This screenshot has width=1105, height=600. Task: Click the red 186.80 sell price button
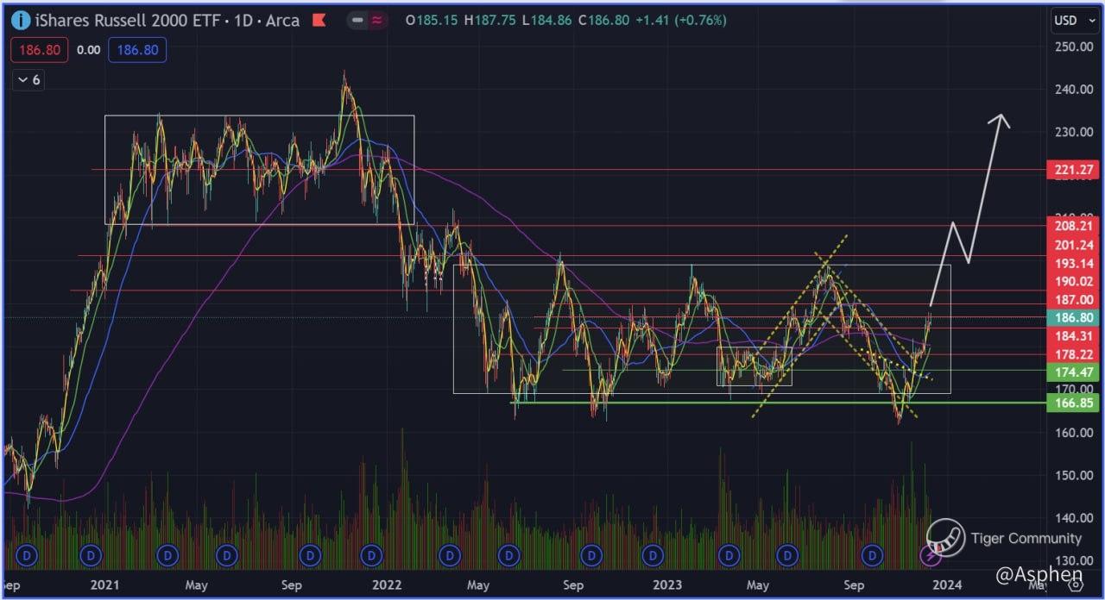[x=40, y=50]
